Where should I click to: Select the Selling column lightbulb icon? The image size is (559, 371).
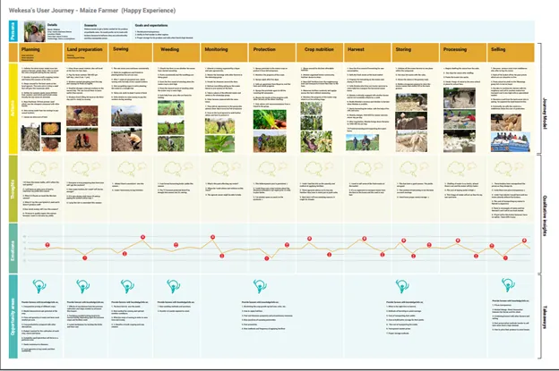click(508, 284)
